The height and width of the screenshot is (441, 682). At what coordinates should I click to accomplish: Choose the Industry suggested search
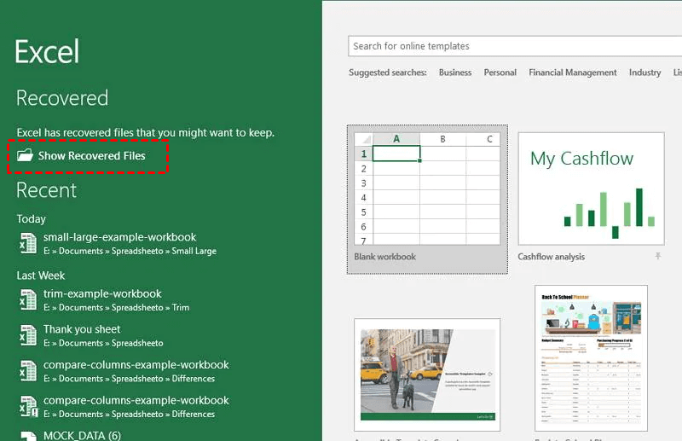pyautogui.click(x=644, y=73)
